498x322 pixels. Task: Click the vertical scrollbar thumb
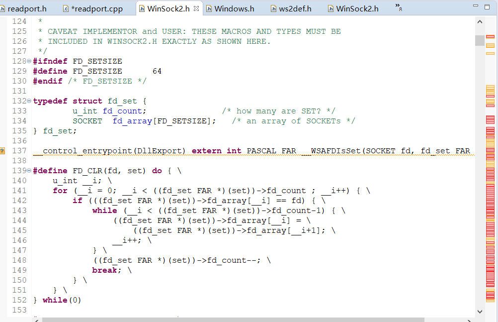click(x=480, y=40)
